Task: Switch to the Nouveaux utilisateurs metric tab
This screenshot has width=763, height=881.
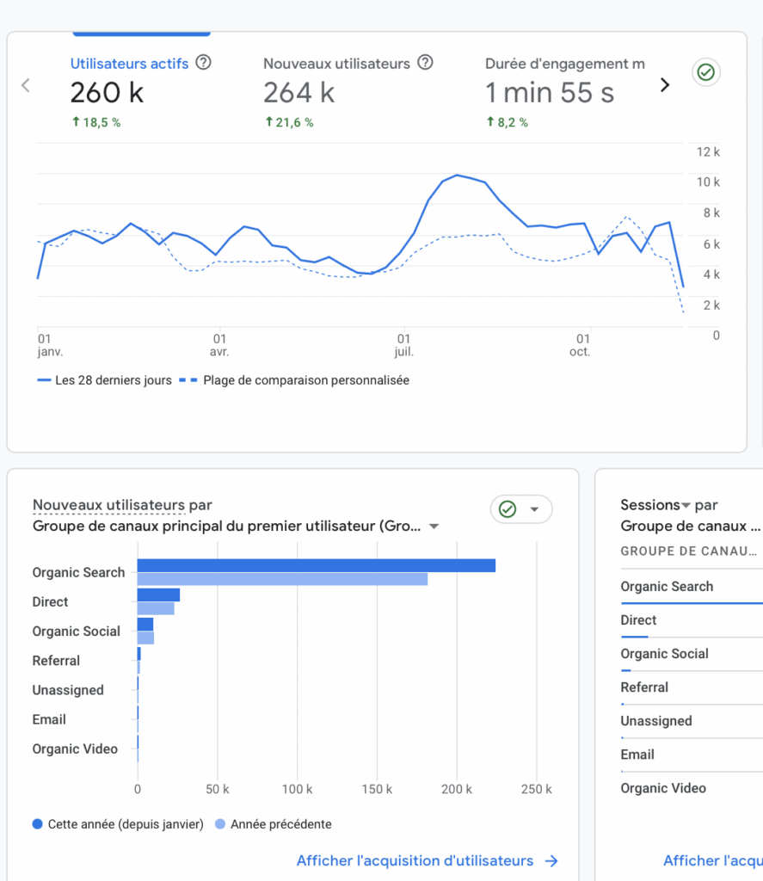Action: 336,64
